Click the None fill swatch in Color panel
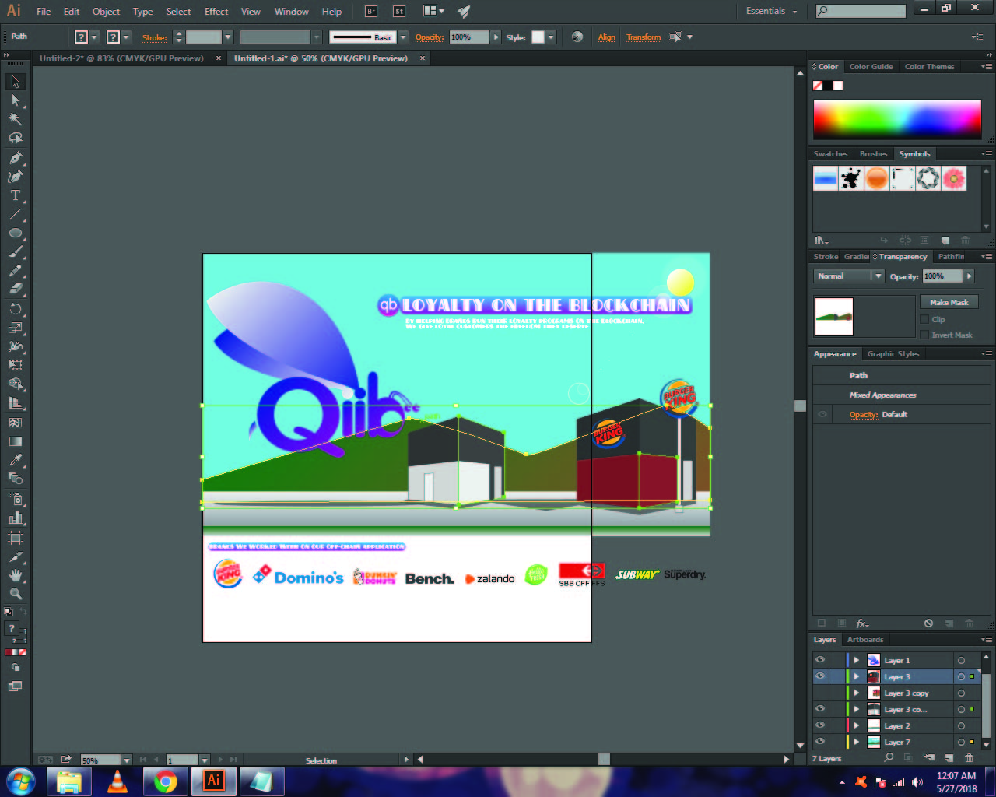This screenshot has height=797, width=996. [x=819, y=86]
